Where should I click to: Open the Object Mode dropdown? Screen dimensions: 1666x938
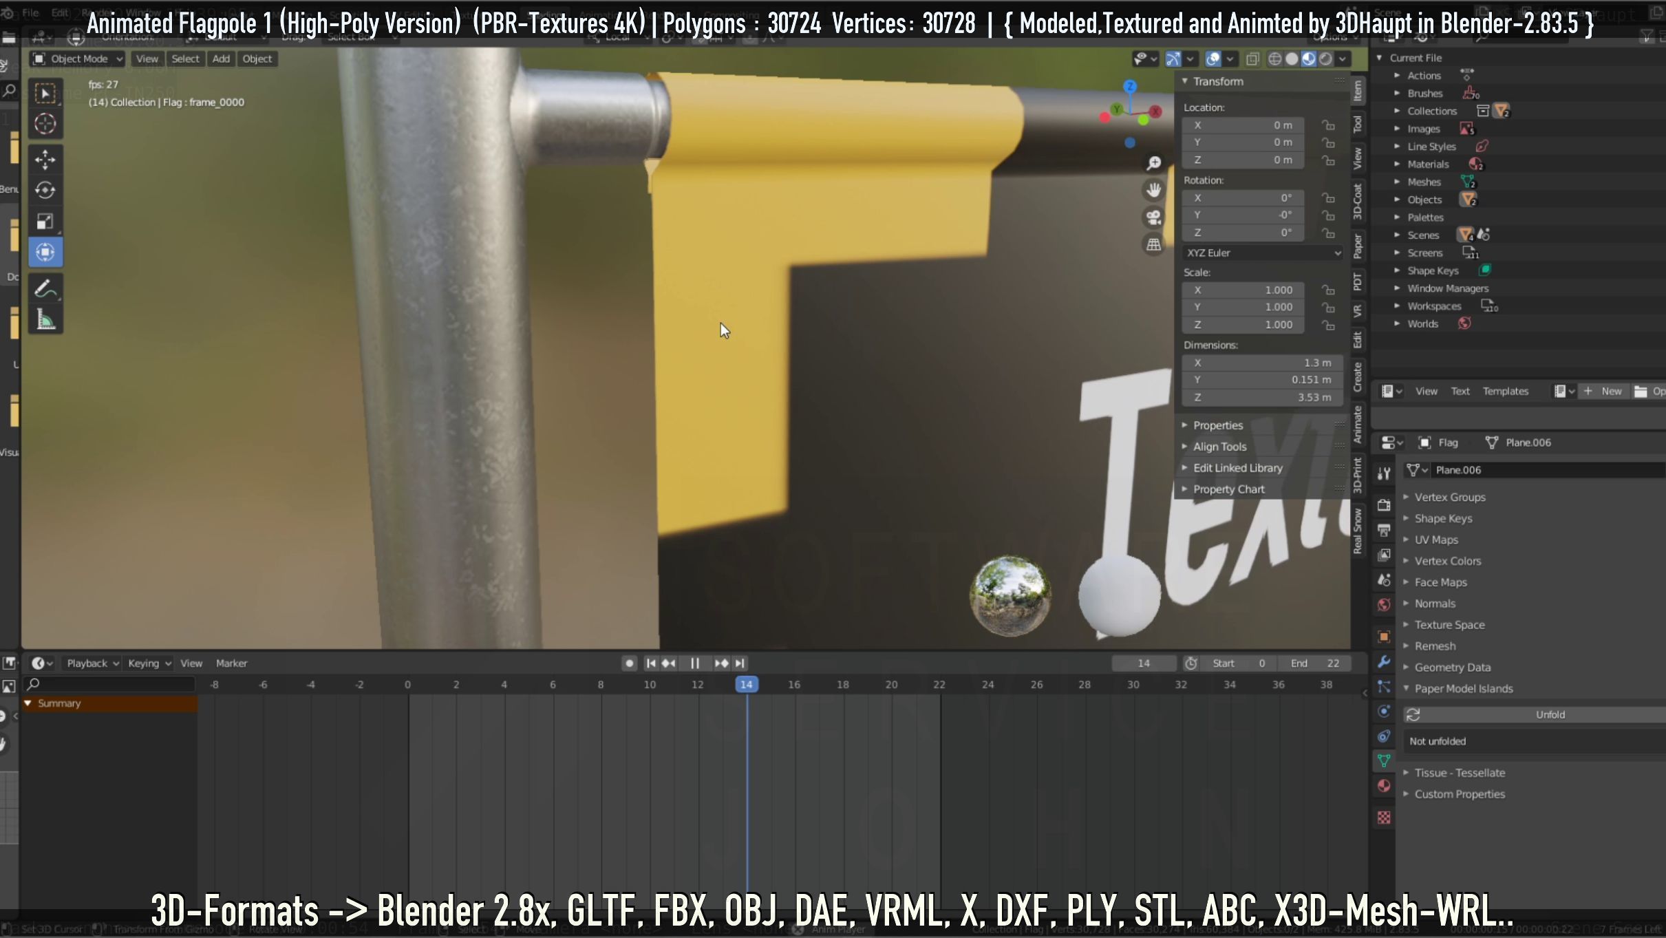point(78,59)
